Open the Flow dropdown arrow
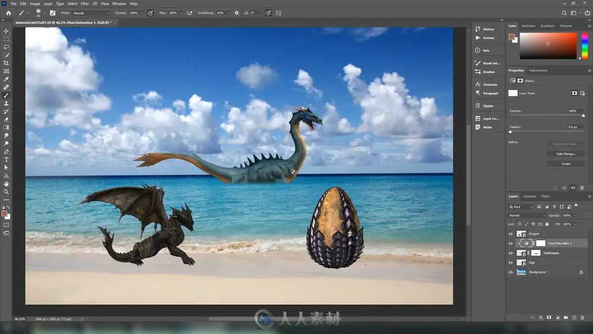 click(181, 13)
